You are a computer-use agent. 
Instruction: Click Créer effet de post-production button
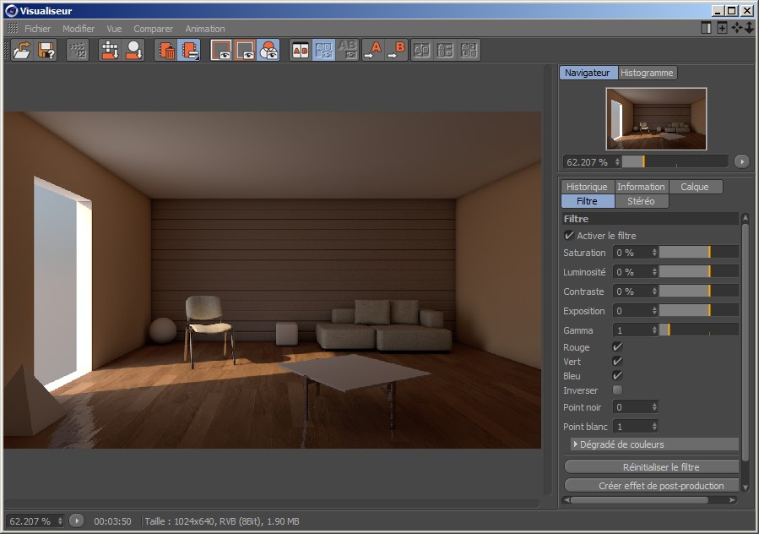click(652, 486)
